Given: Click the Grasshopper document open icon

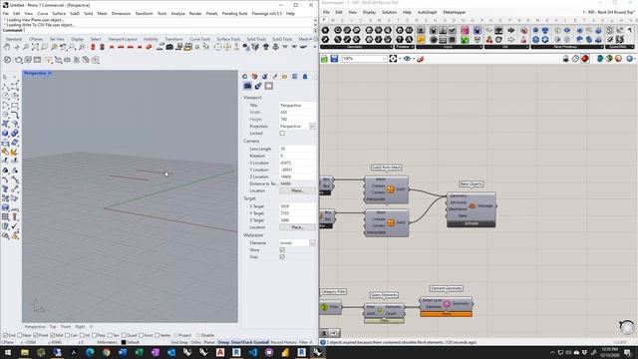Looking at the screenshot, I should [x=324, y=59].
